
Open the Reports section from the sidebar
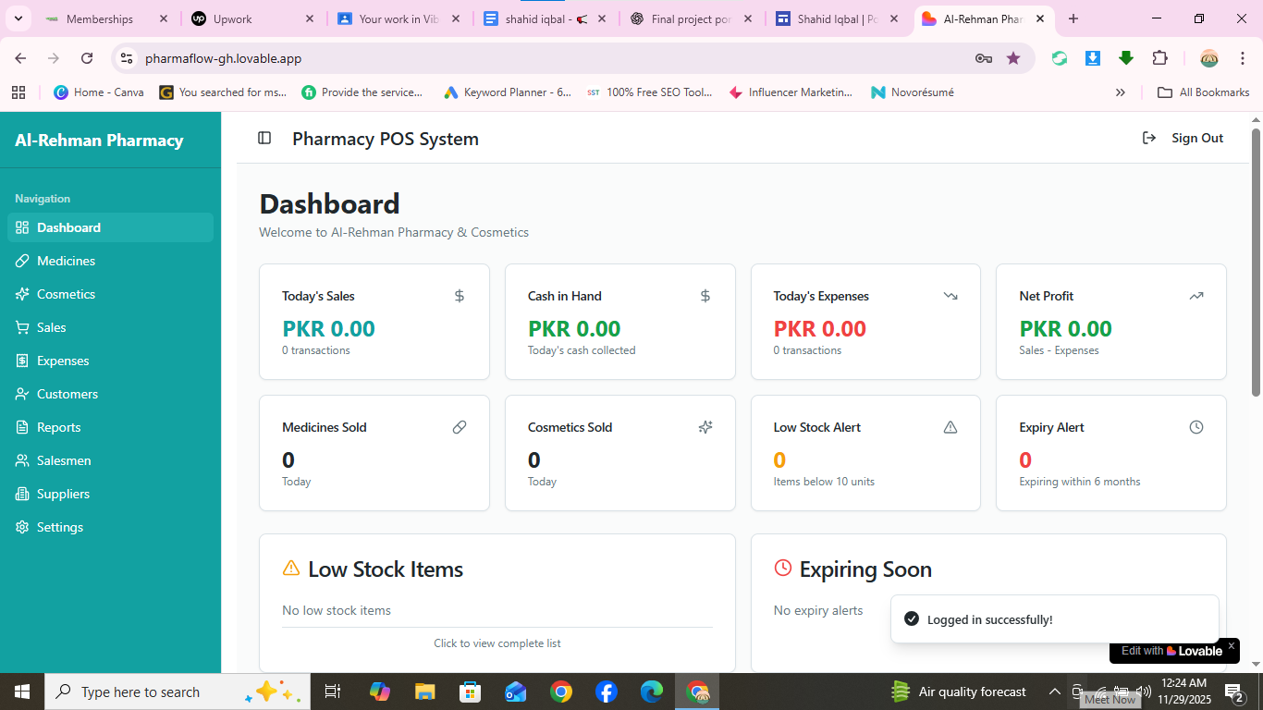pyautogui.click(x=59, y=427)
